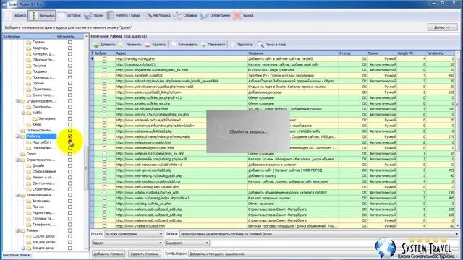Sort by the Название column header
The image size is (463, 260).
(293, 53)
